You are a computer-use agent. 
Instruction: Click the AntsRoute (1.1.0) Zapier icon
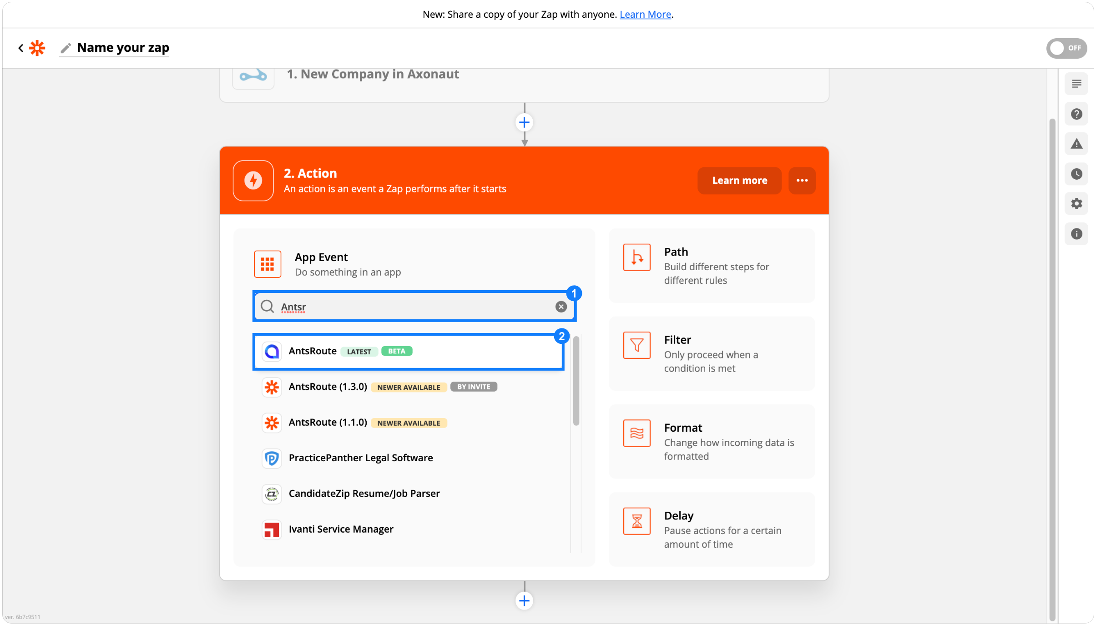(x=272, y=423)
